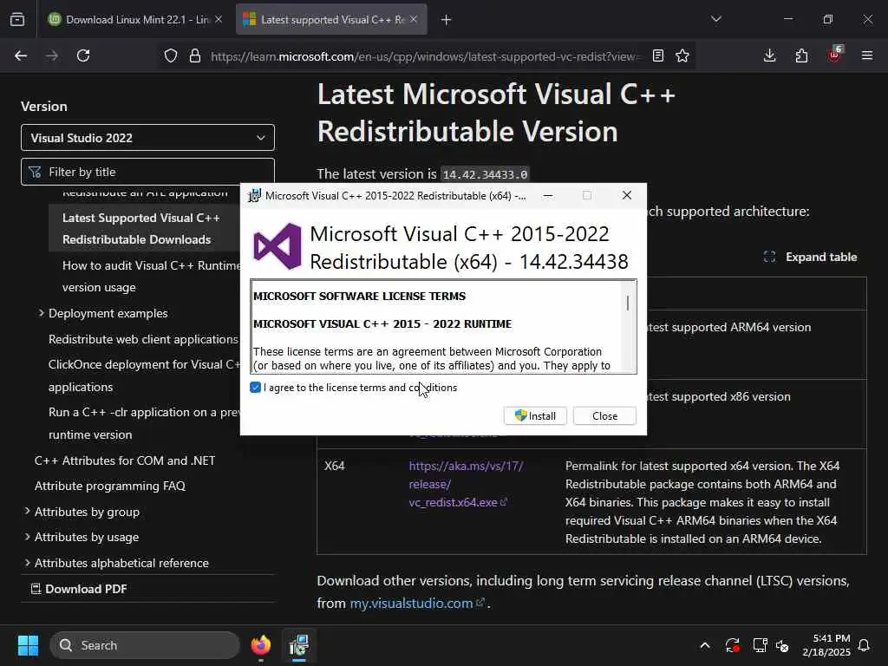Screen dimensions: 888x666
Task: Expand Attributes alphabetical reference
Action: click(x=27, y=562)
